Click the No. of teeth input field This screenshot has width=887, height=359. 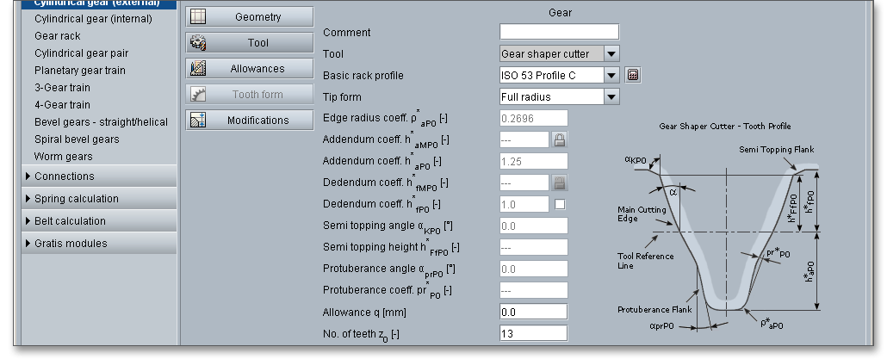tap(533, 333)
